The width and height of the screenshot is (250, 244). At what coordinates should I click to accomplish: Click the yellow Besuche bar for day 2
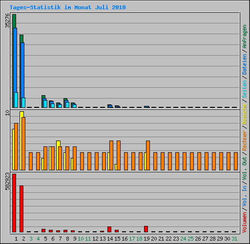coord(21,141)
